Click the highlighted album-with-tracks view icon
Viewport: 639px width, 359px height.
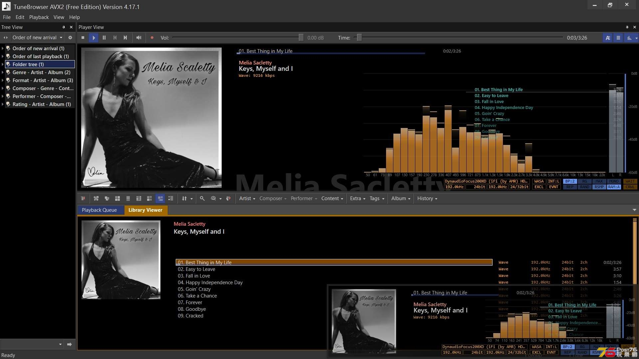click(160, 198)
